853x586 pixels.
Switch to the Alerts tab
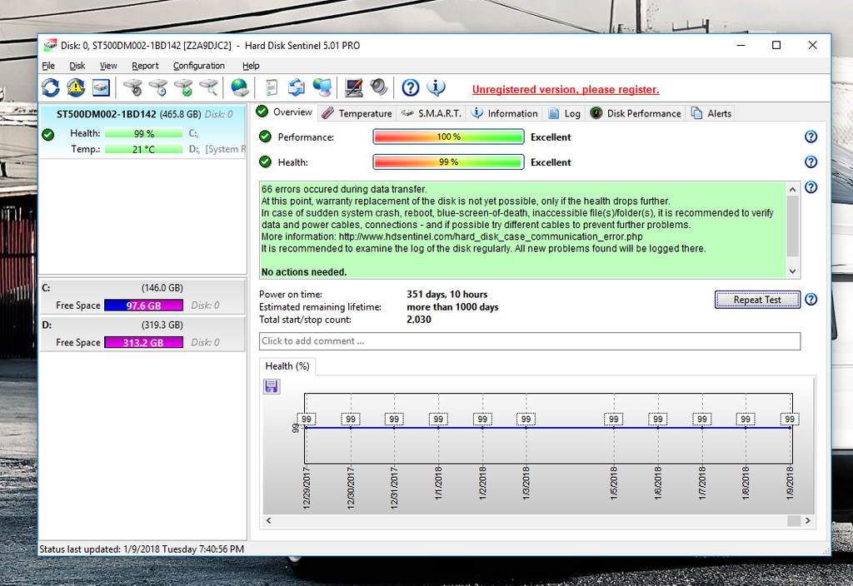point(711,113)
